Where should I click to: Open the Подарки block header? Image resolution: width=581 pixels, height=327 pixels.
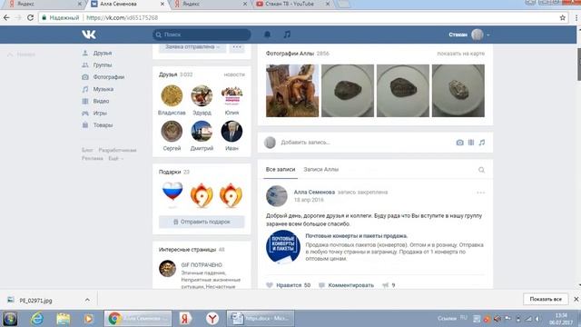174,172
